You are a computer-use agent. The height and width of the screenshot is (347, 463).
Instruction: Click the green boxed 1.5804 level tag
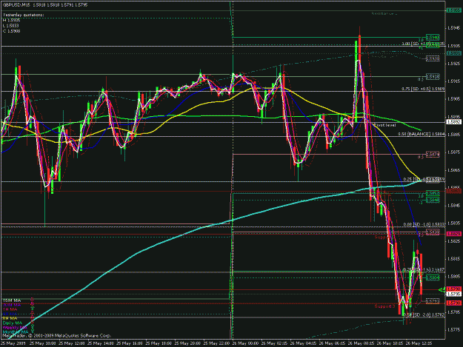pos(433,277)
